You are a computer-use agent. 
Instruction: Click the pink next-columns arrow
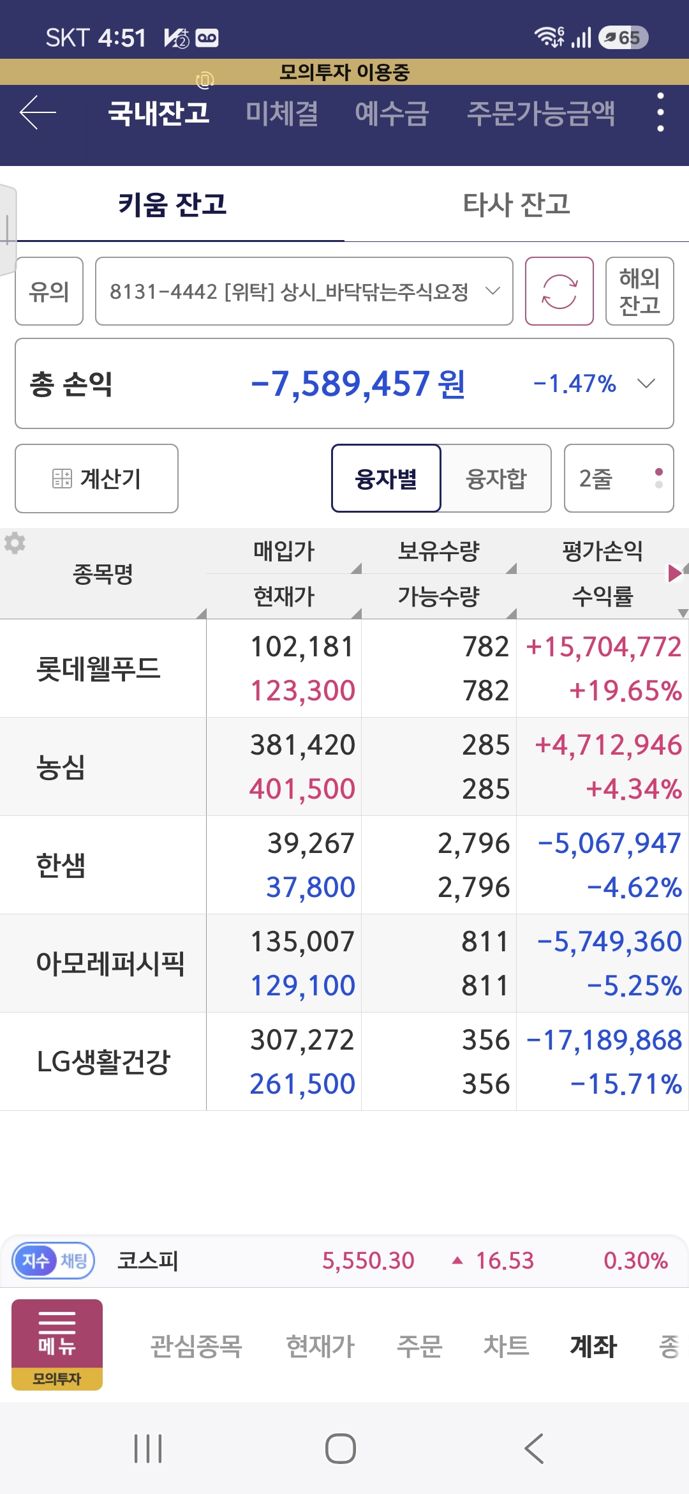click(x=674, y=573)
